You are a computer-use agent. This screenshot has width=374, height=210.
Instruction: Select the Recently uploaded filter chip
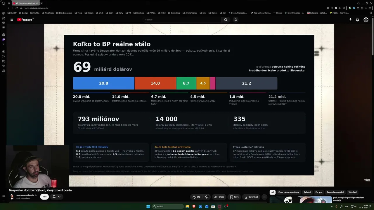(335, 192)
